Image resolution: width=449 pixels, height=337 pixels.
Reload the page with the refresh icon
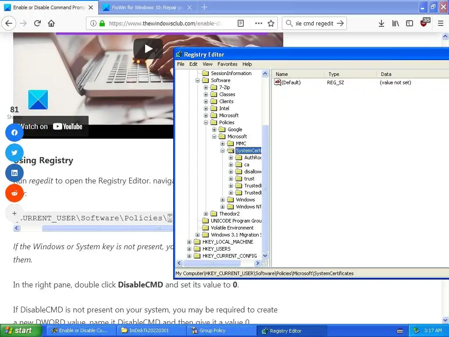coord(37,23)
